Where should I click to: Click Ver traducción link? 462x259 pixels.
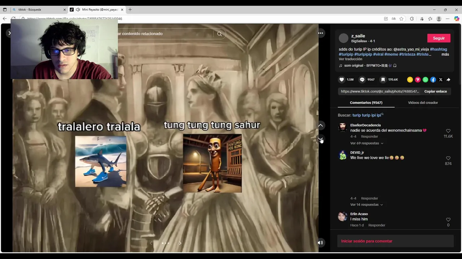tap(350, 59)
